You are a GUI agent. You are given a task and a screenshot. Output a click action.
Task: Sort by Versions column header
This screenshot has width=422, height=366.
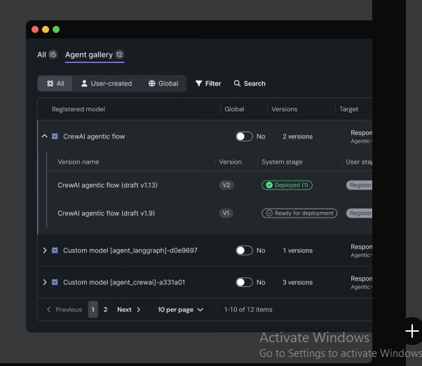coord(285,109)
